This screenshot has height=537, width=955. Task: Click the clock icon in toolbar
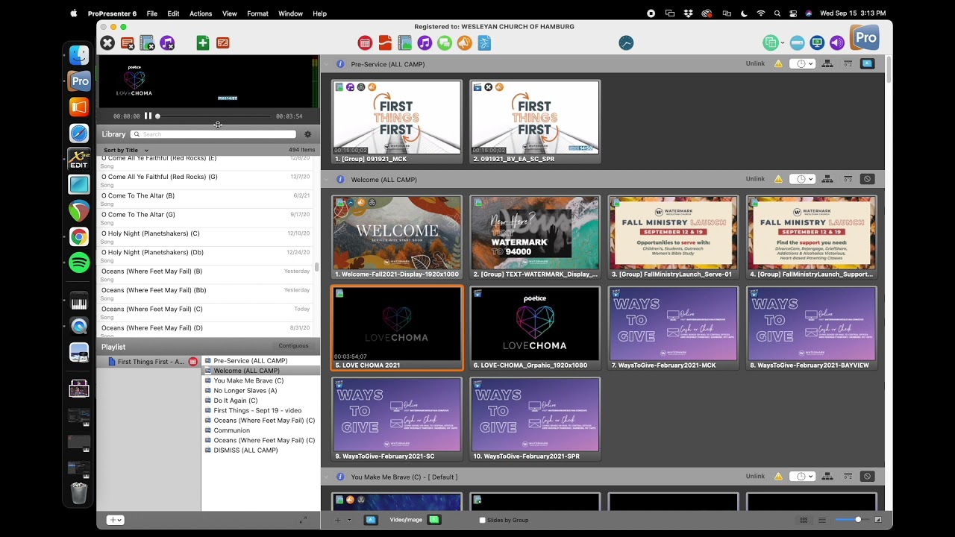[626, 43]
